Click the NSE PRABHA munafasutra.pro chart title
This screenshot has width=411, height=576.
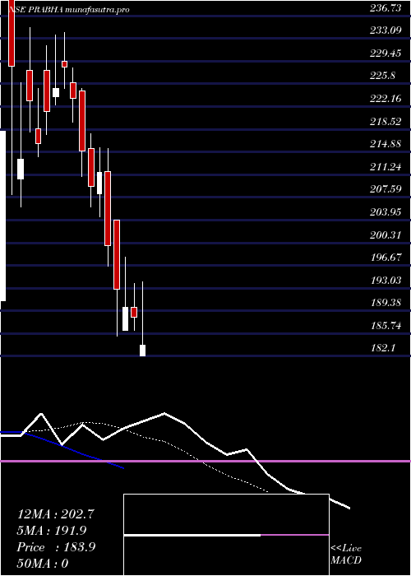[x=69, y=10]
